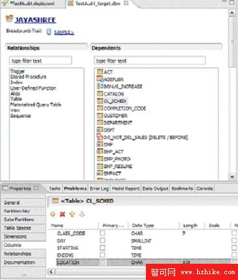
Task: Click the EMPACT icon in Dependents
Action: pos(100,173)
